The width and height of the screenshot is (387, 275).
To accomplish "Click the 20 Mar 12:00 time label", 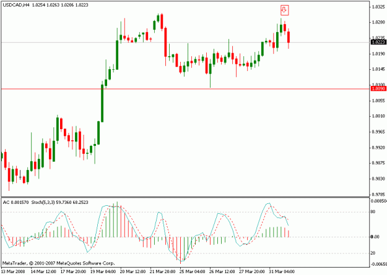I will 133,271.
